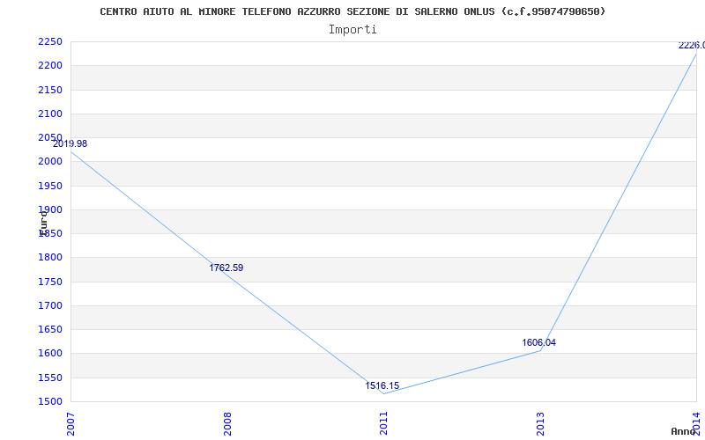
Task: Click the chart title CENTRO AIUTO AL MINORE
Action: click(352, 11)
